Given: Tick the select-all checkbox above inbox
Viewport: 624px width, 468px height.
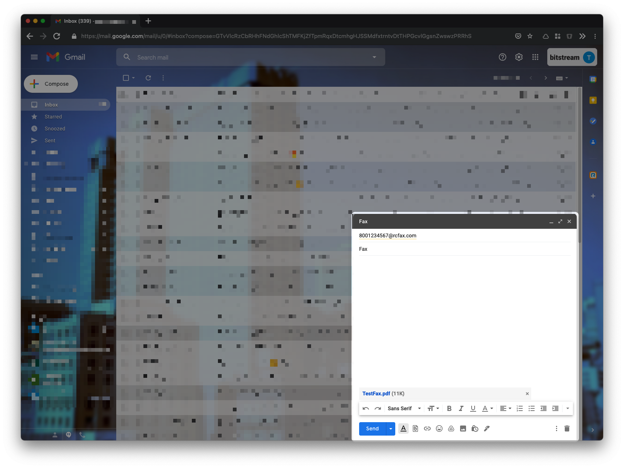Looking at the screenshot, I should pyautogui.click(x=126, y=78).
